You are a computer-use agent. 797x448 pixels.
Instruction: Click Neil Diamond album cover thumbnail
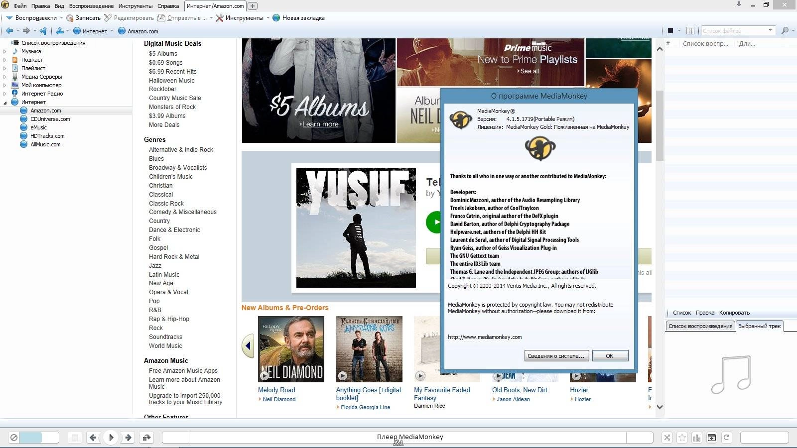291,349
